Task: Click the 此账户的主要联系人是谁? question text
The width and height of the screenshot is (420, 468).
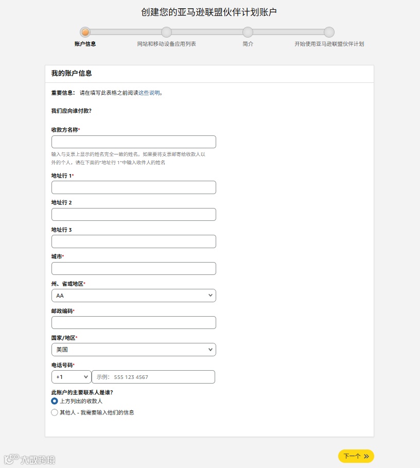Action: [x=82, y=392]
